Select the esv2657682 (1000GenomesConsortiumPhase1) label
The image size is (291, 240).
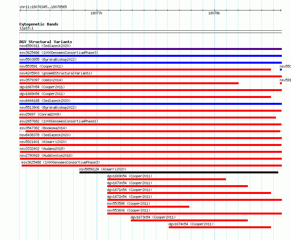[x=59, y=121]
